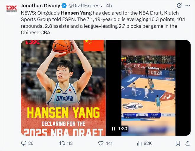Open the Hansen Yang draft graphic image
This screenshot has width=195, height=151.
click(x=63, y=88)
